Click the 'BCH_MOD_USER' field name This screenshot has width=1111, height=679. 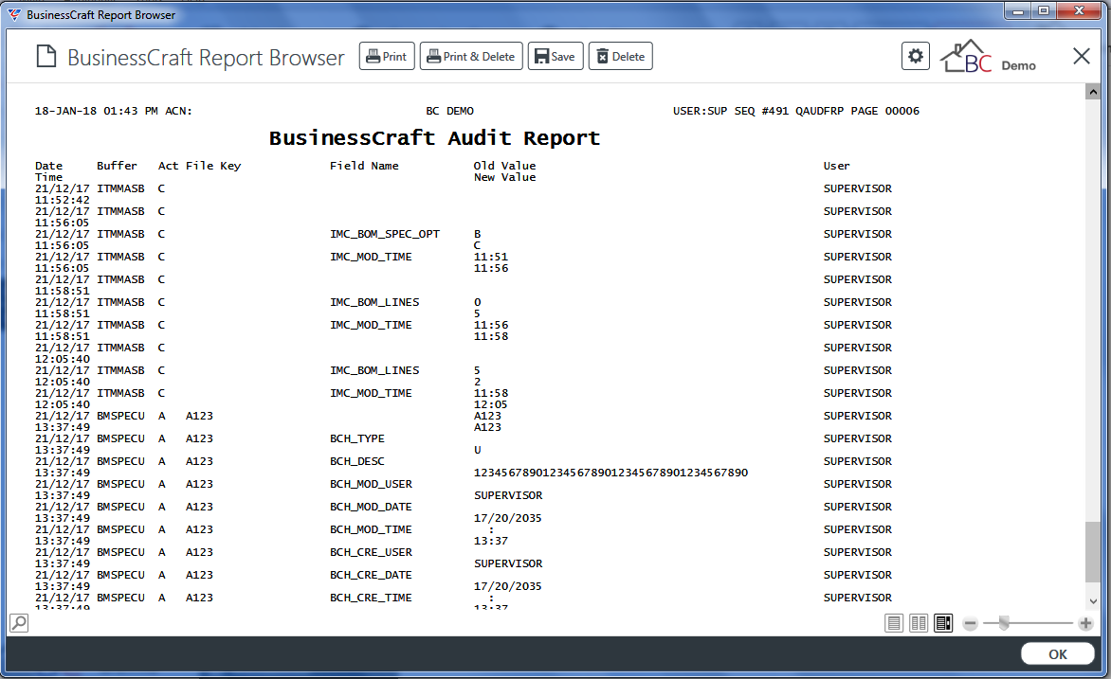click(371, 484)
